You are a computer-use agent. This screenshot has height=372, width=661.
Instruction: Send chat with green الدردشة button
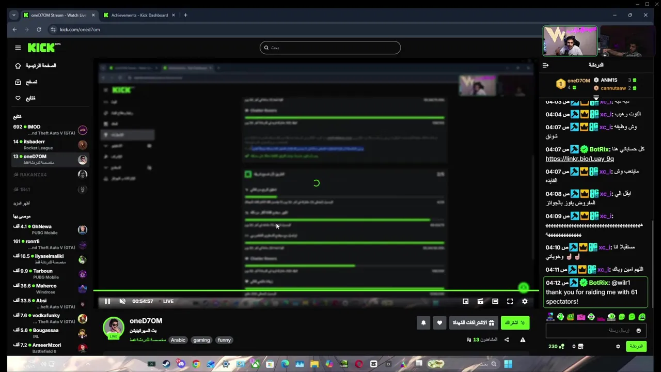coord(636,346)
